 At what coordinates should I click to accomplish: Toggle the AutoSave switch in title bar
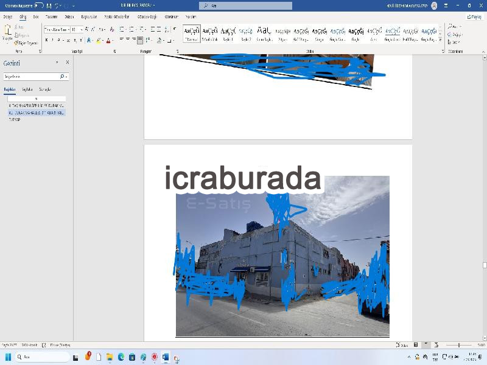point(39,5)
